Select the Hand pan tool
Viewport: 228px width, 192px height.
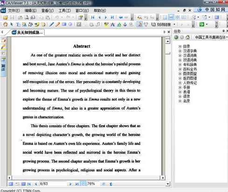[5, 25]
